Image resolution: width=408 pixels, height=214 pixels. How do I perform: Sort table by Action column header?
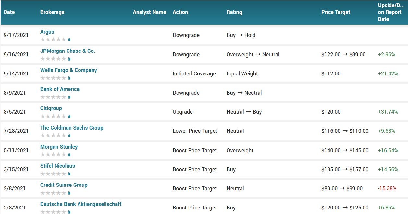pyautogui.click(x=180, y=12)
